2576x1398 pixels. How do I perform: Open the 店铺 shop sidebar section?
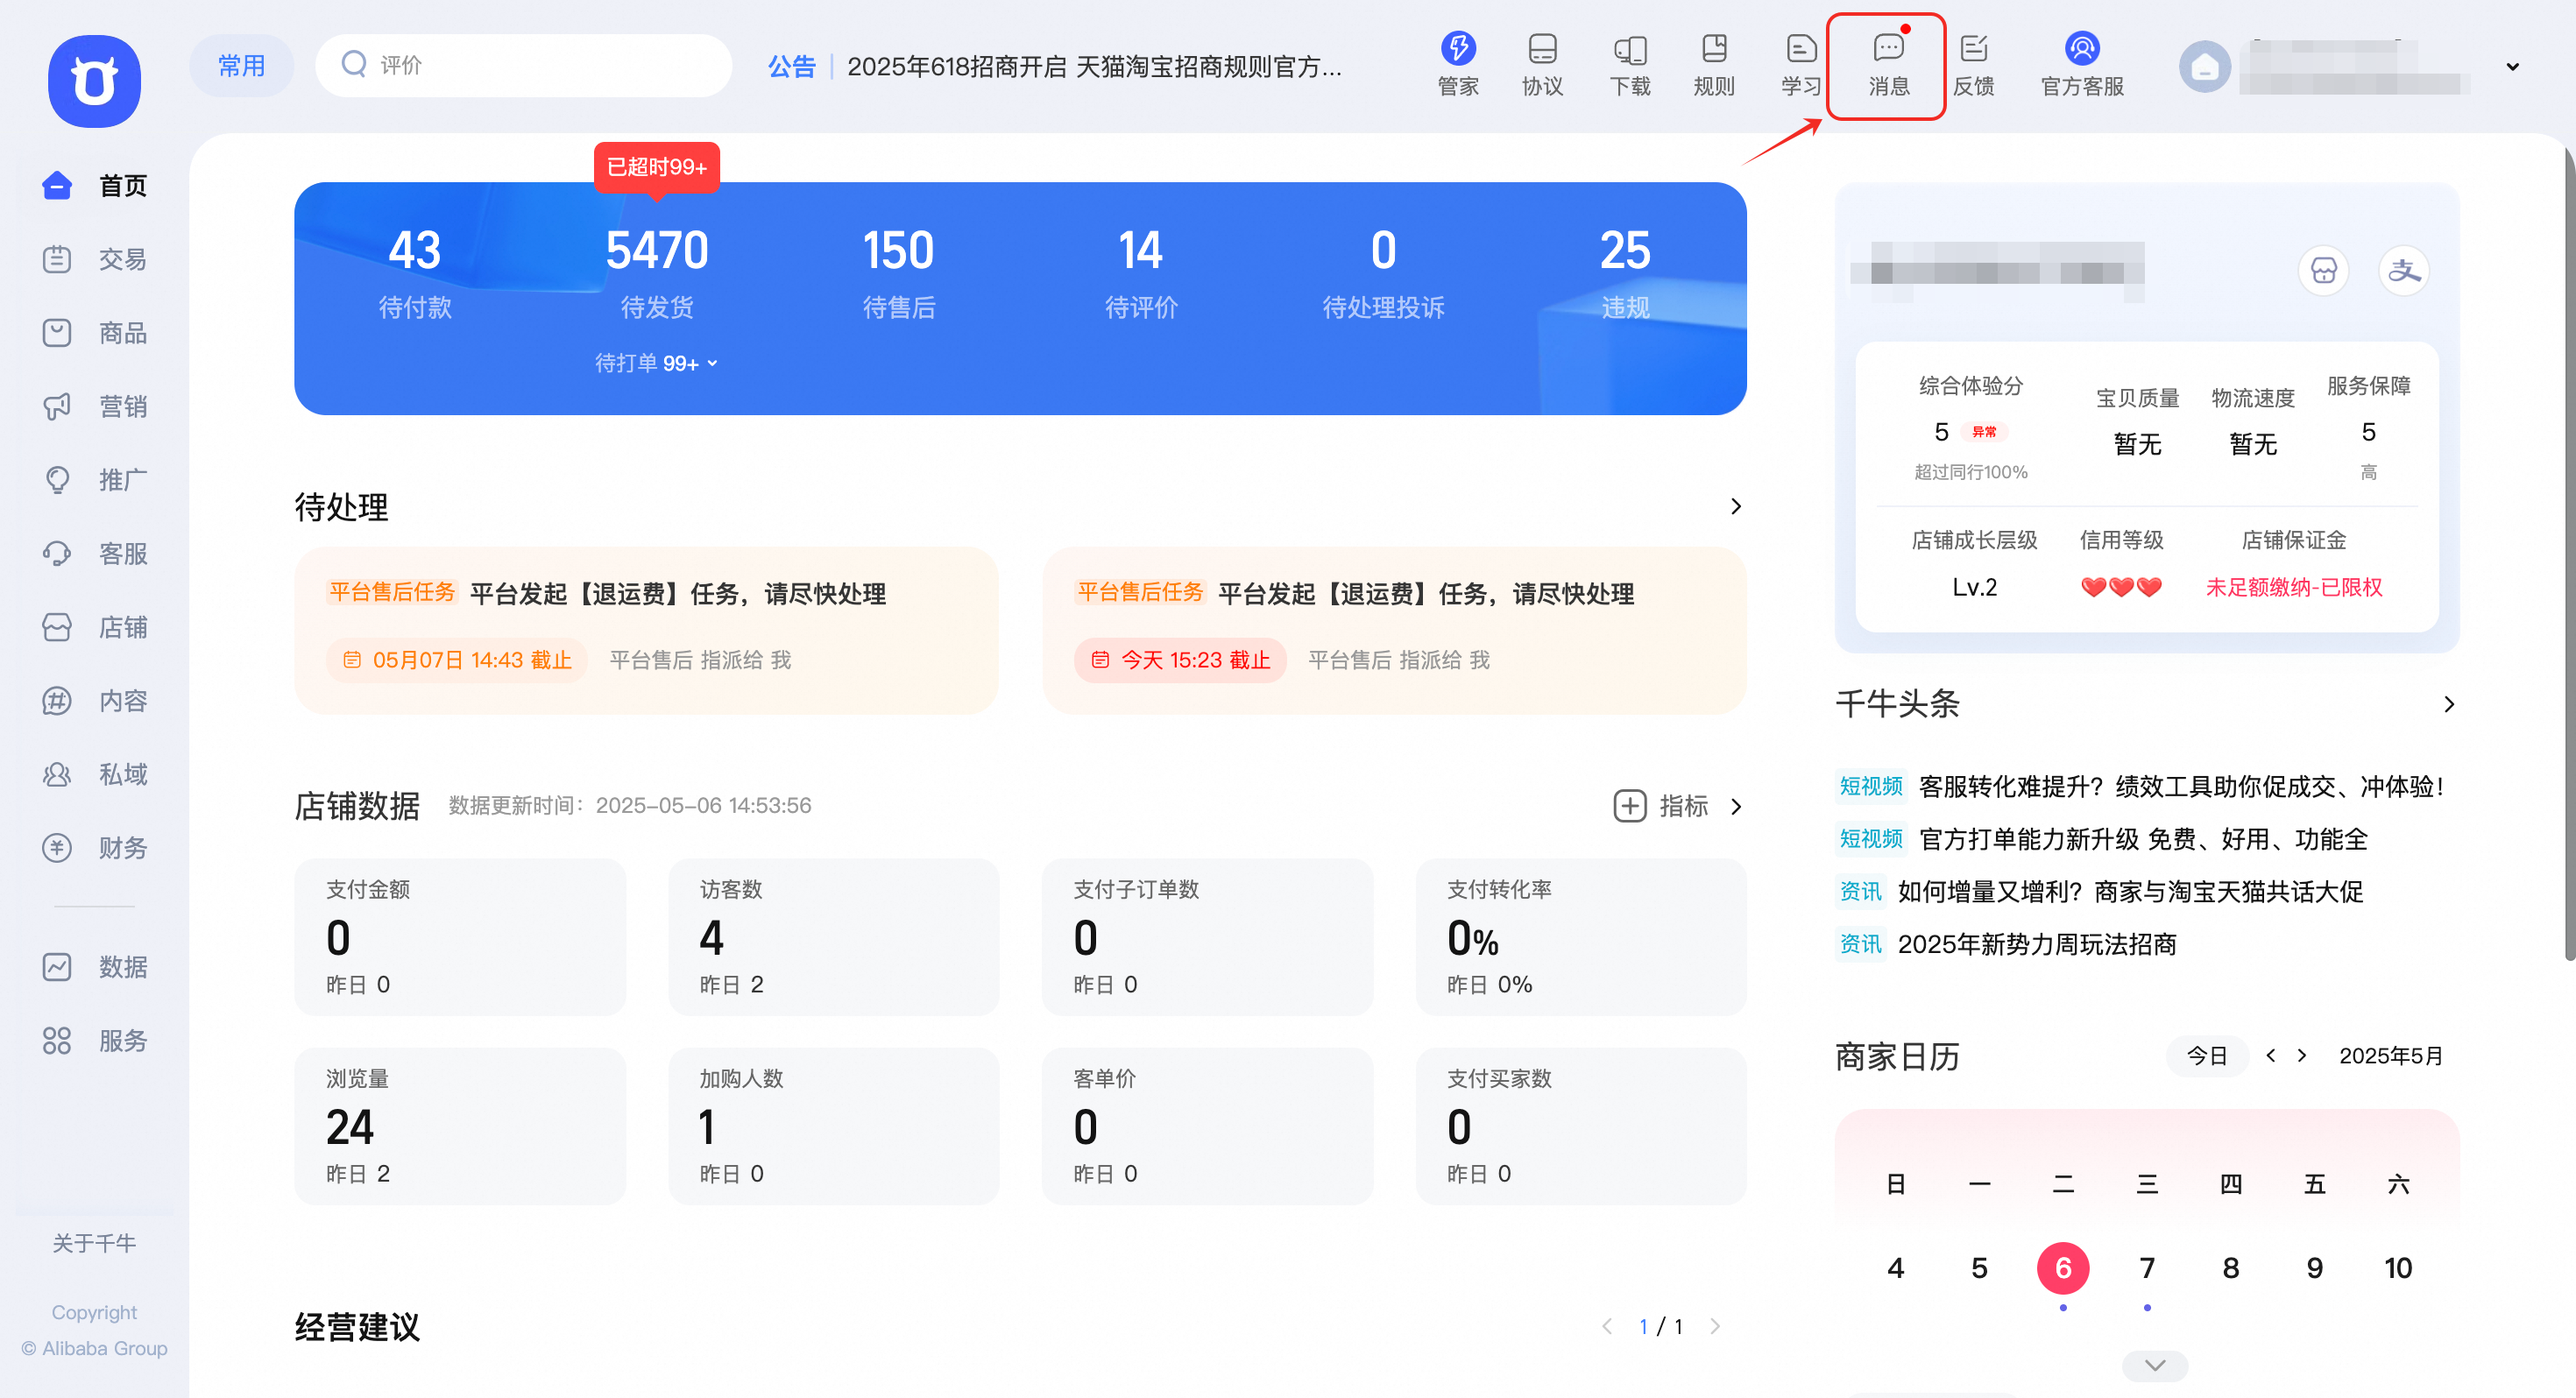(x=95, y=627)
